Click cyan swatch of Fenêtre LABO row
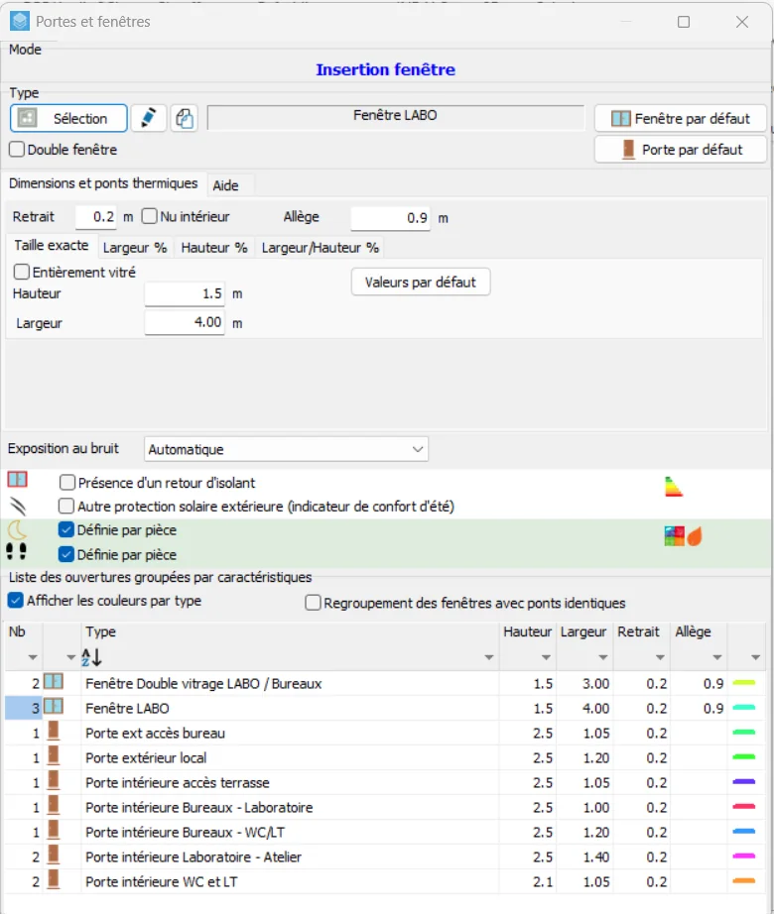 [x=743, y=708]
